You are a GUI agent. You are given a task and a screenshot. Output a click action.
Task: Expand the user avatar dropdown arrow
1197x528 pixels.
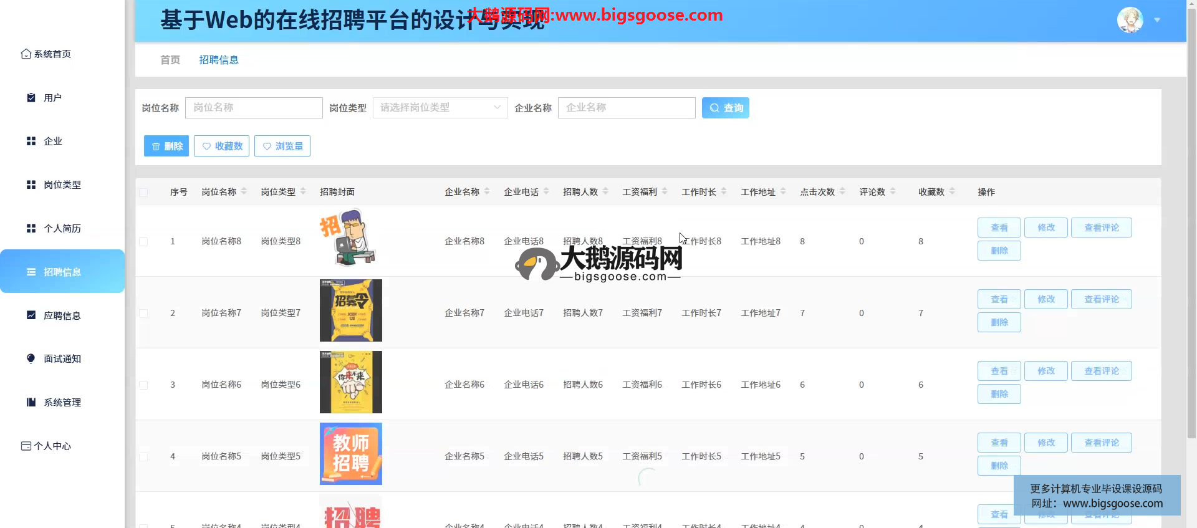(x=1157, y=20)
